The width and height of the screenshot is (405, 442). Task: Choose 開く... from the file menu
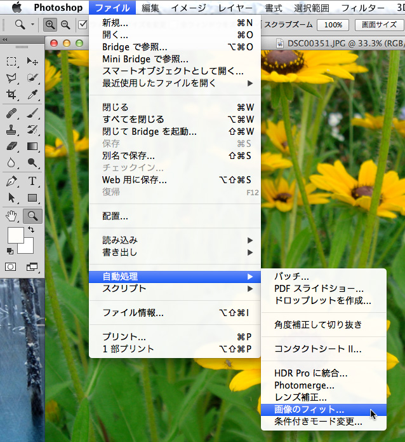[175, 35]
